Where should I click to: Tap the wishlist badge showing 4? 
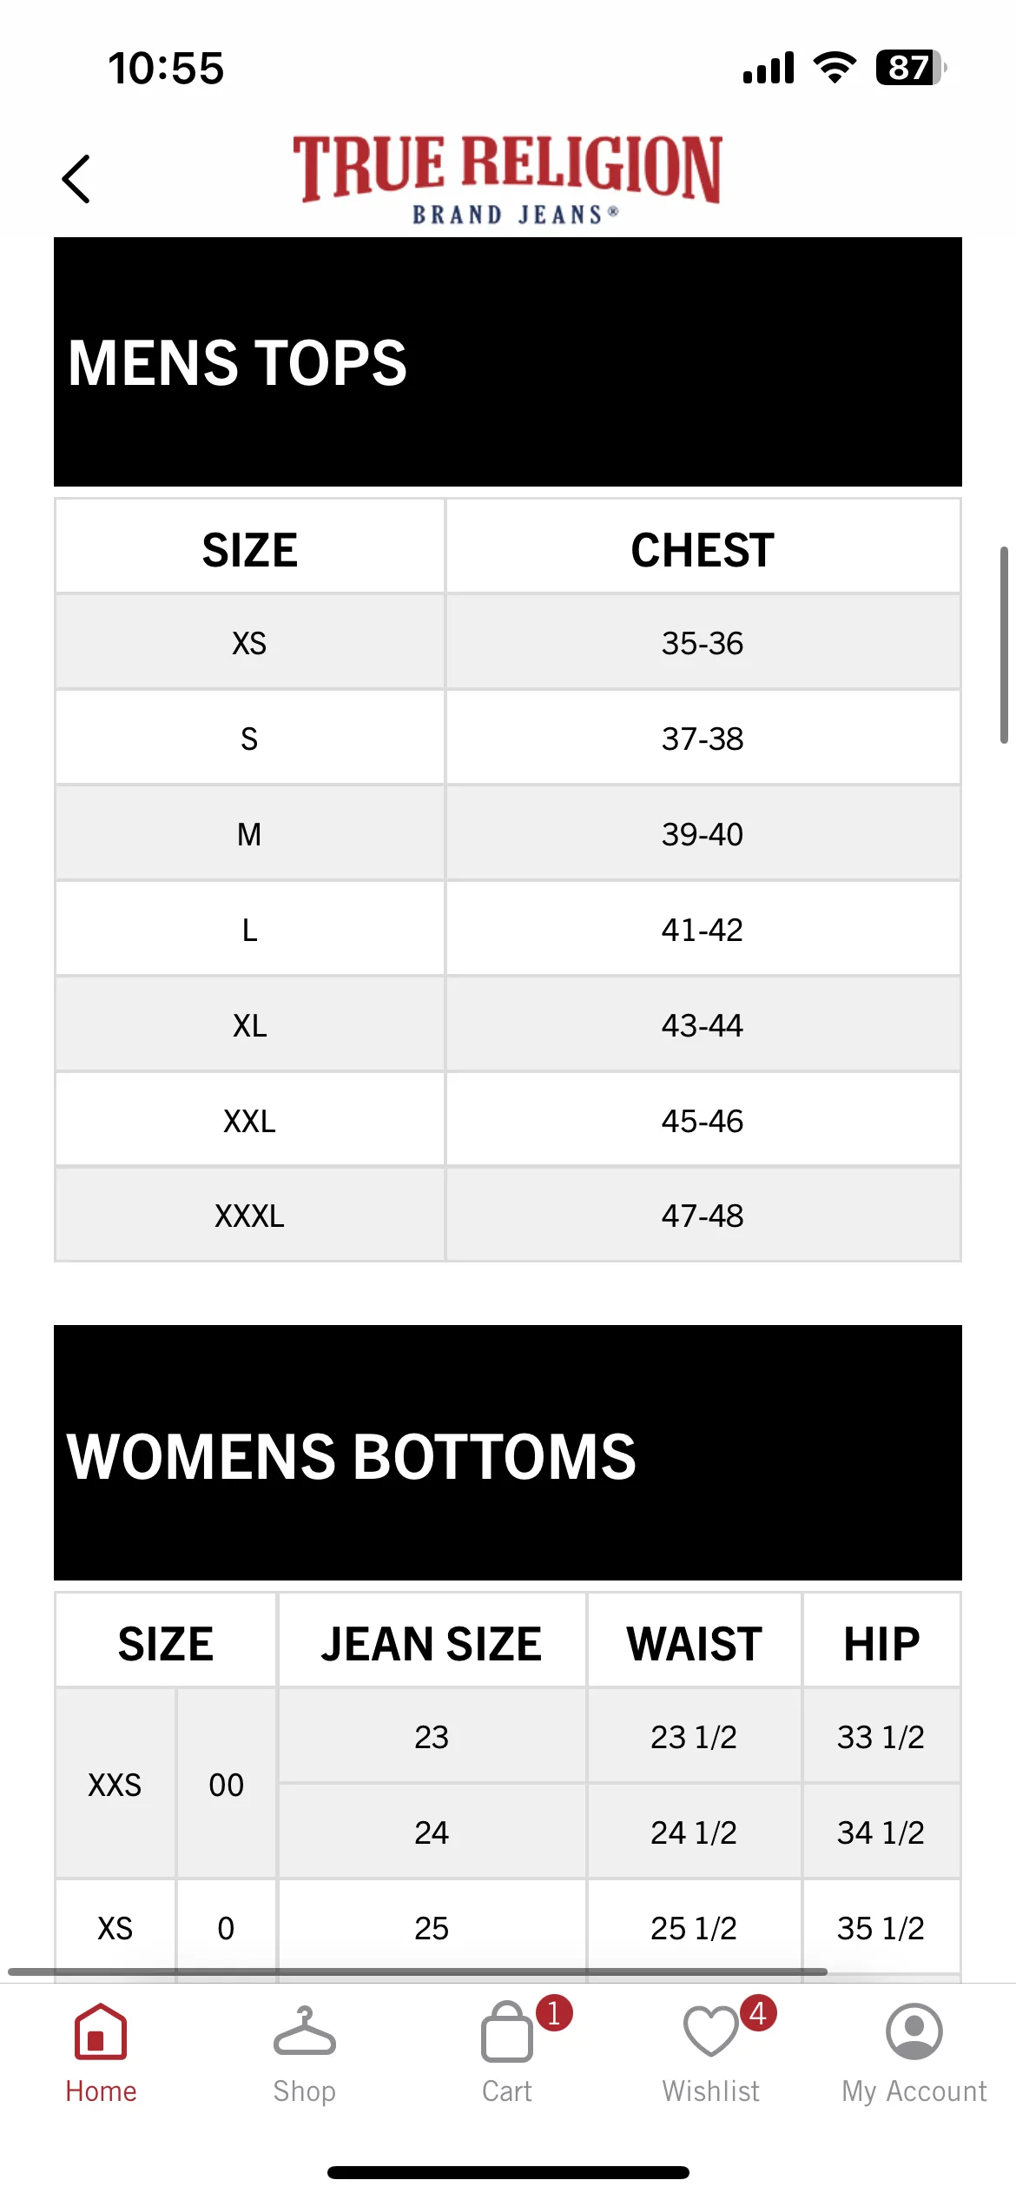[x=758, y=2012]
